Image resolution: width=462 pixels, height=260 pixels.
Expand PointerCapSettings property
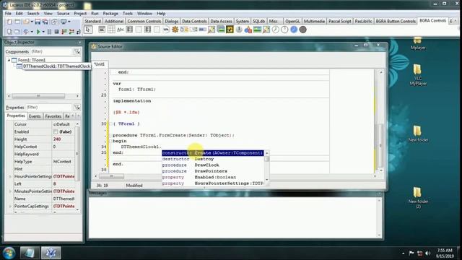point(10,207)
